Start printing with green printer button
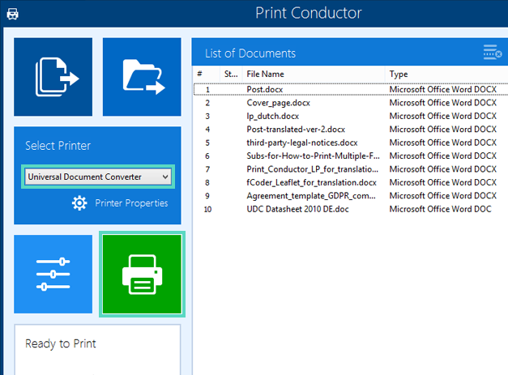The height and width of the screenshot is (375, 508). pos(142,274)
